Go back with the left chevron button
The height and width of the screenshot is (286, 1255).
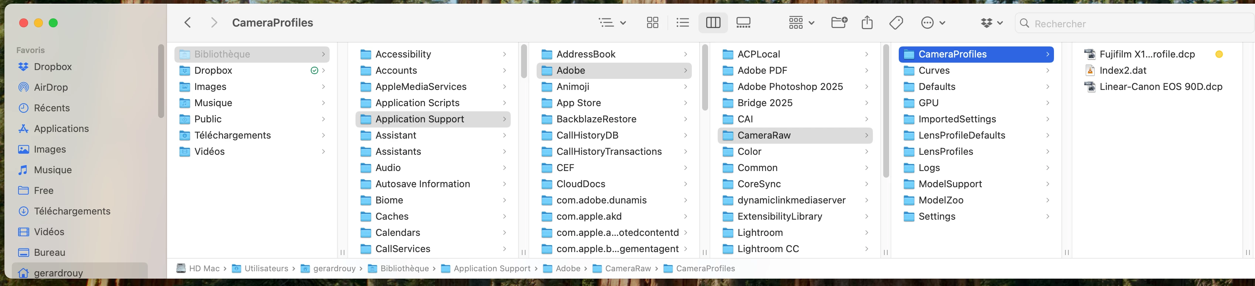[x=188, y=23]
